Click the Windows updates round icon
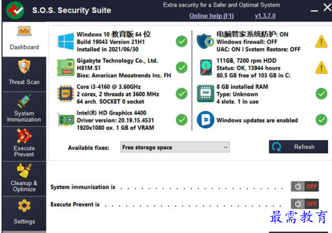The width and height of the screenshot is (332, 233). pyautogui.click(x=206, y=120)
